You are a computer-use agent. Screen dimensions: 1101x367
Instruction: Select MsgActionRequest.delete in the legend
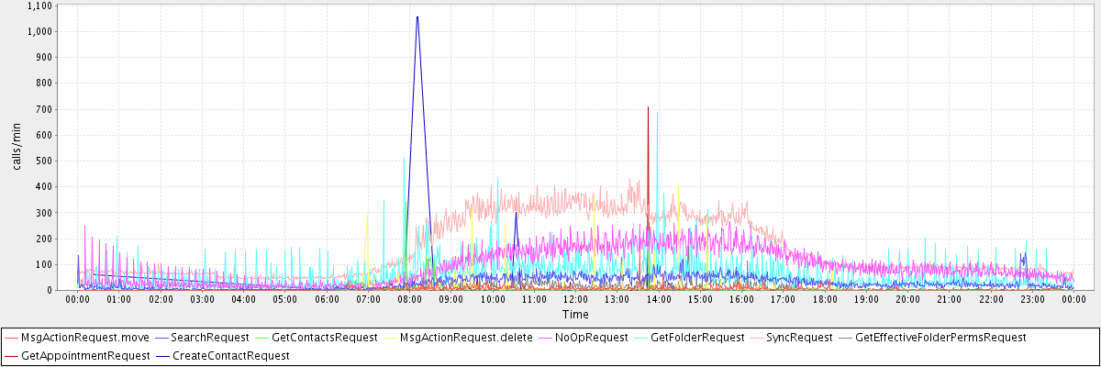pyautogui.click(x=466, y=338)
